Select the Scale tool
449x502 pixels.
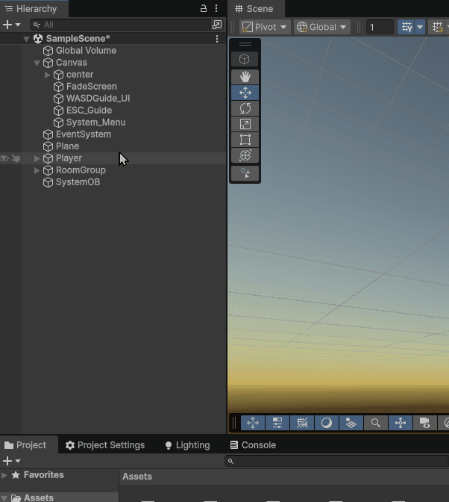tap(245, 124)
